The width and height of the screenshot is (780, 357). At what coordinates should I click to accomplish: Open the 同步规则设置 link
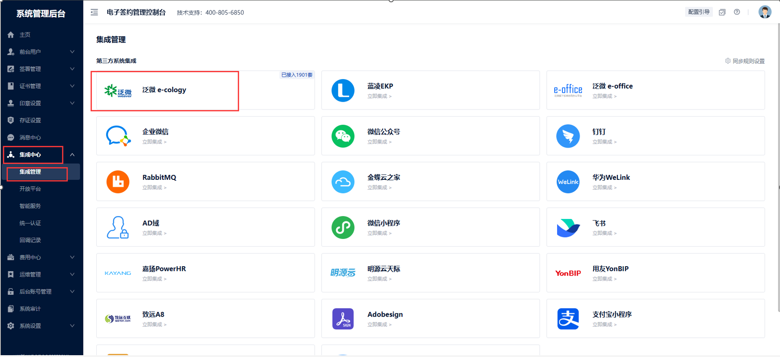coord(748,61)
